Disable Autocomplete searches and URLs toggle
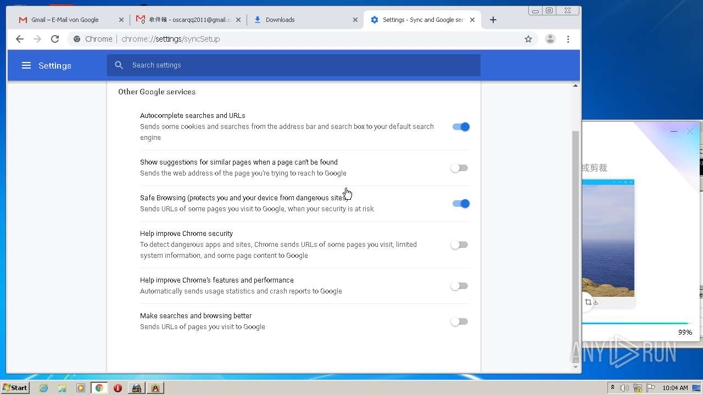 click(461, 127)
